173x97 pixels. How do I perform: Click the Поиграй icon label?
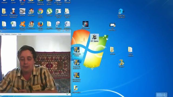(67, 2)
